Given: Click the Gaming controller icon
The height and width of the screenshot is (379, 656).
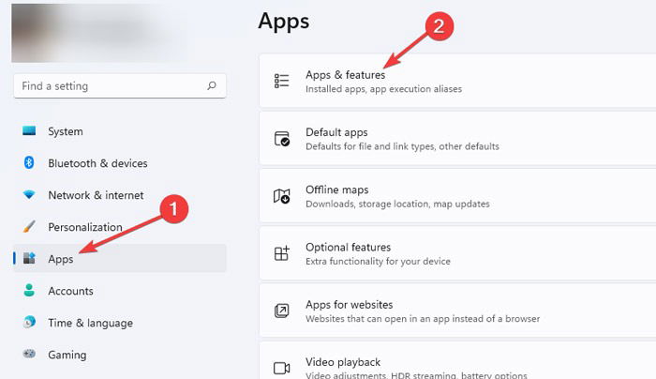Looking at the screenshot, I should coord(29,354).
